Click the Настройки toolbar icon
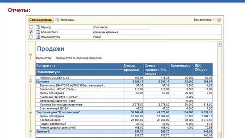245x138 pixels. (57, 20)
